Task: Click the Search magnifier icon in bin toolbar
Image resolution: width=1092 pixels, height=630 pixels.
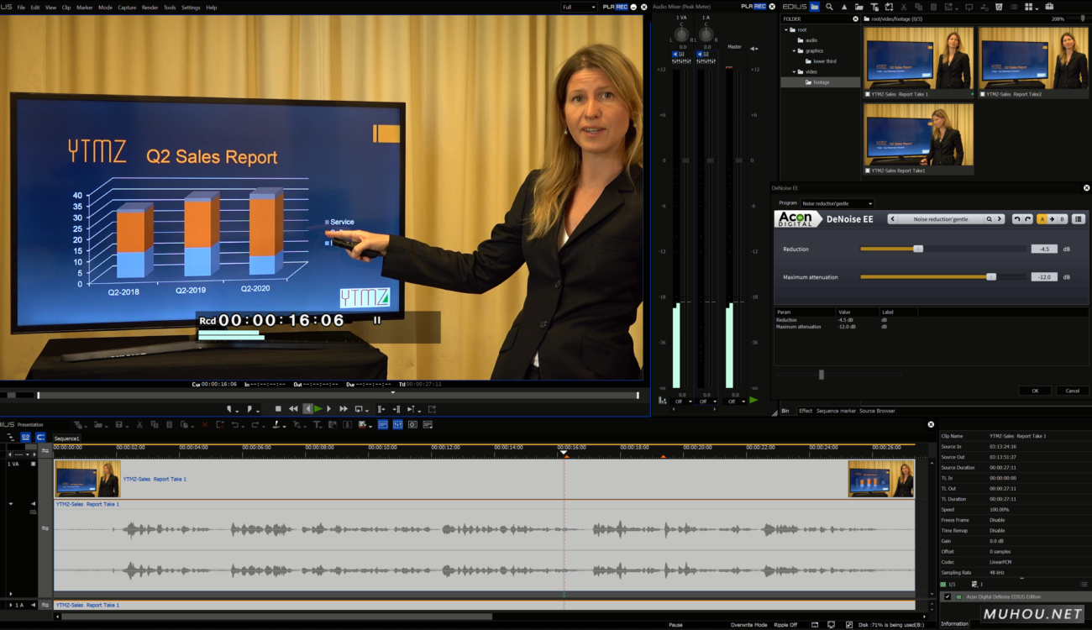Action: tap(829, 7)
